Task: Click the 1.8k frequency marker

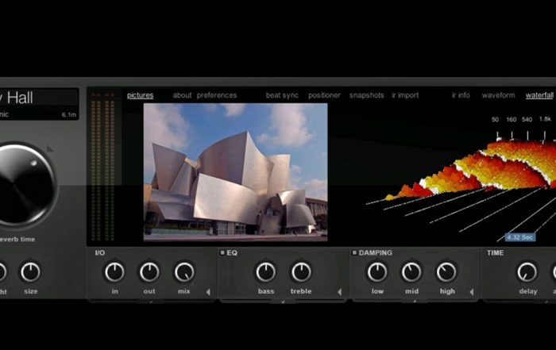Action: pos(545,119)
